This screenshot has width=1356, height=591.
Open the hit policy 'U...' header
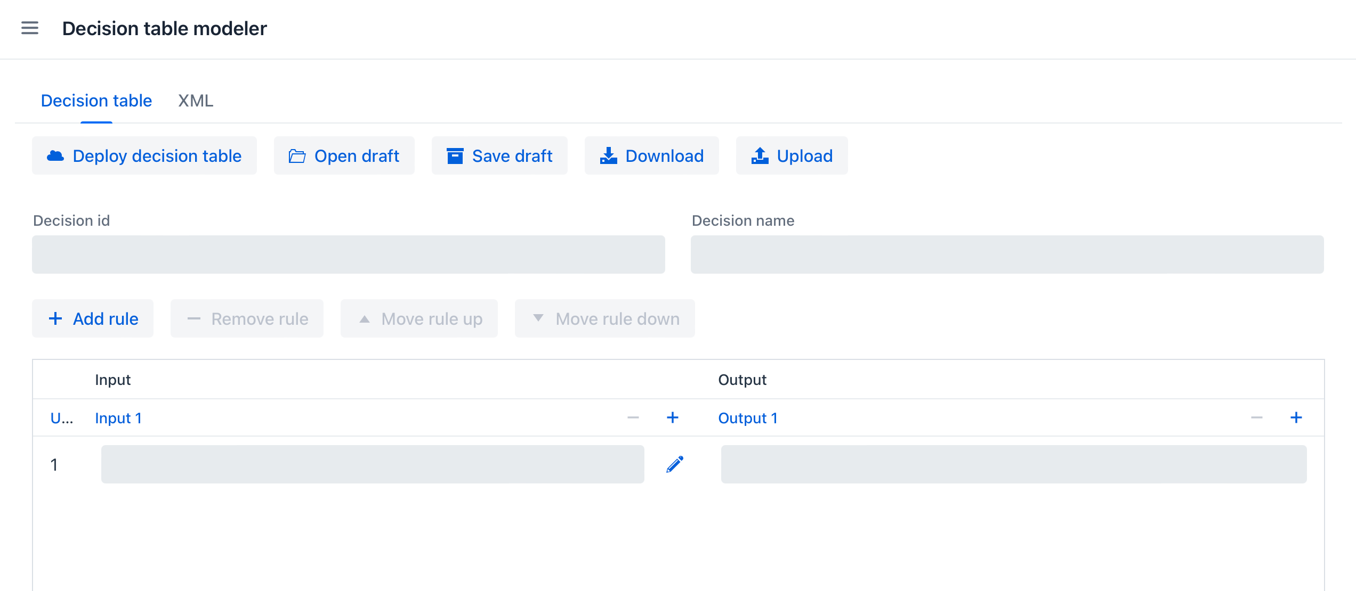click(x=62, y=418)
